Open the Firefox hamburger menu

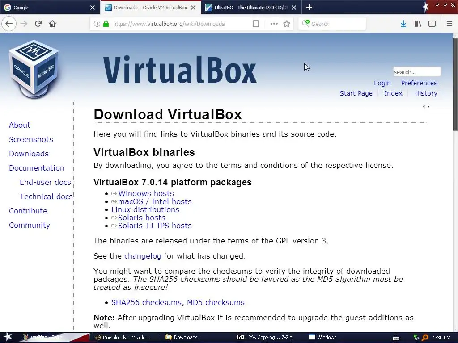449,24
